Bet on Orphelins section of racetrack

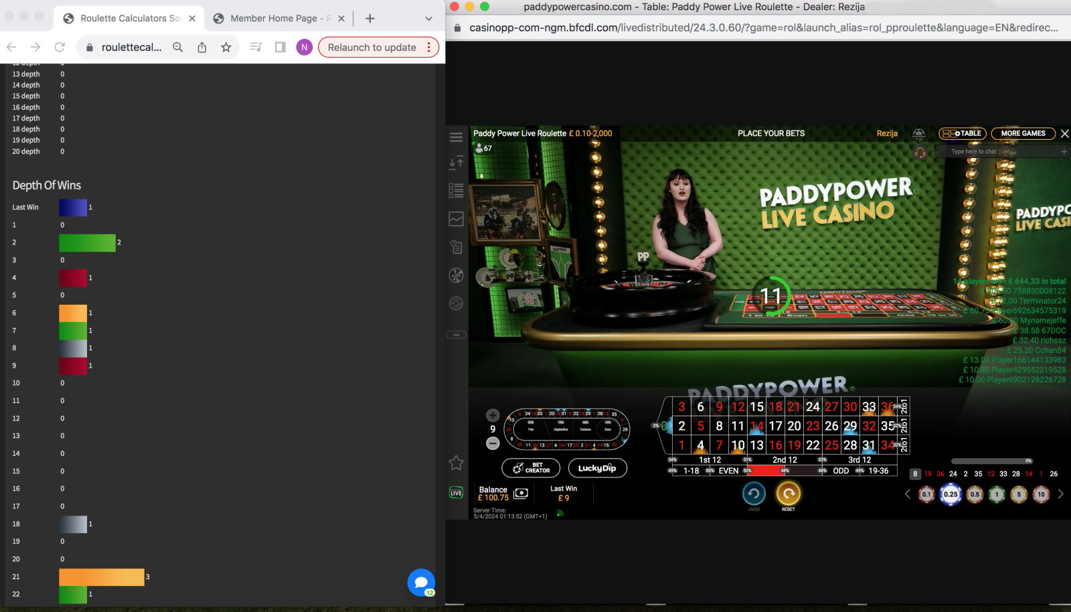click(561, 429)
